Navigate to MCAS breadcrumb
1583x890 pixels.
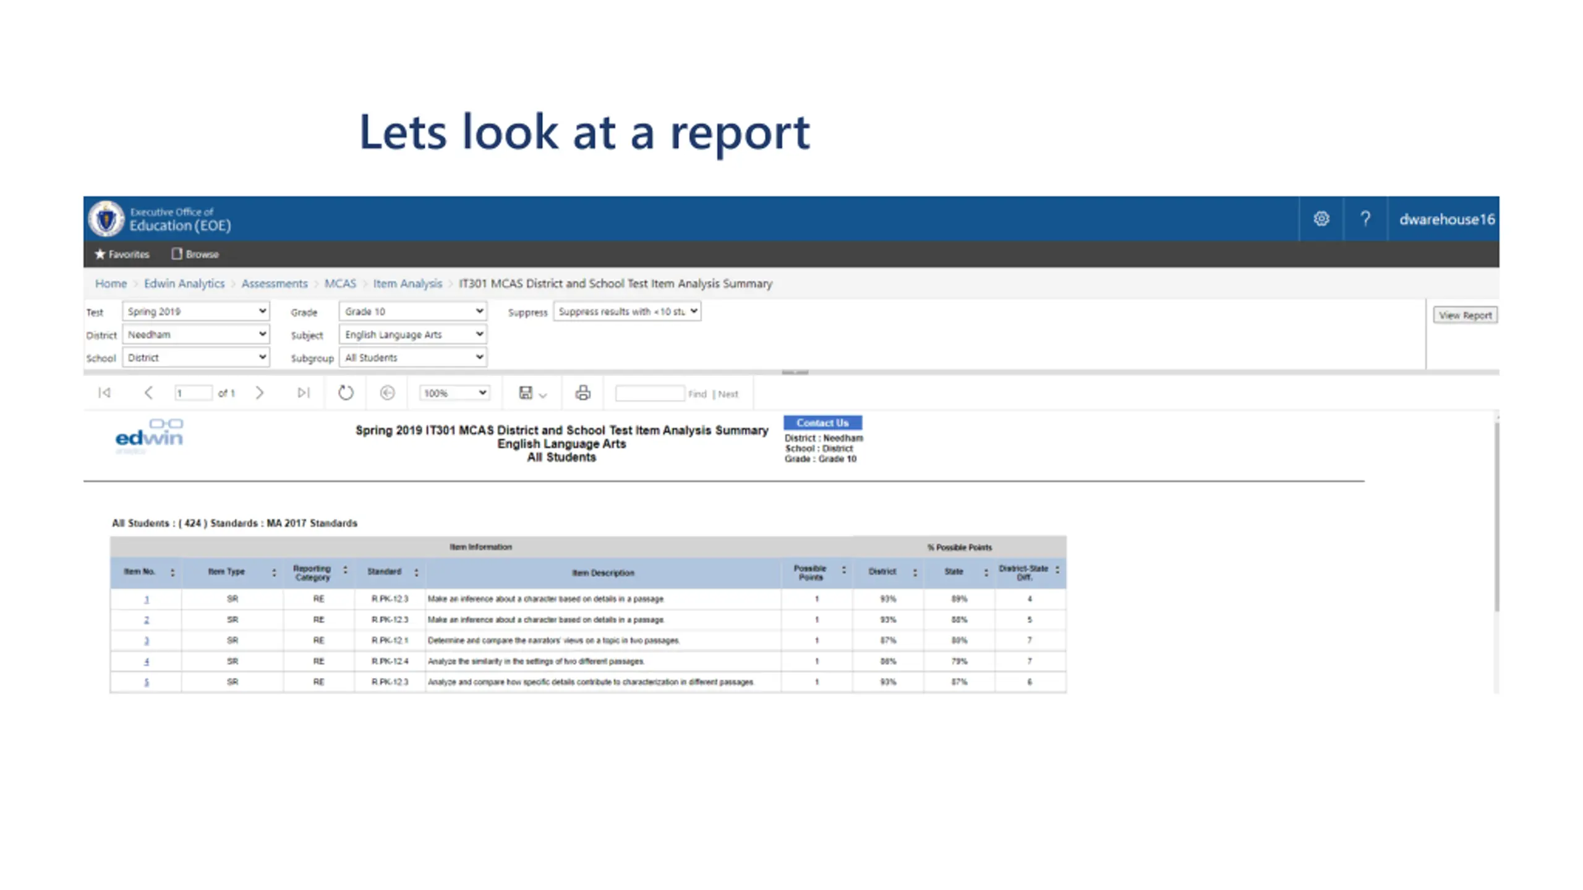[x=340, y=283]
